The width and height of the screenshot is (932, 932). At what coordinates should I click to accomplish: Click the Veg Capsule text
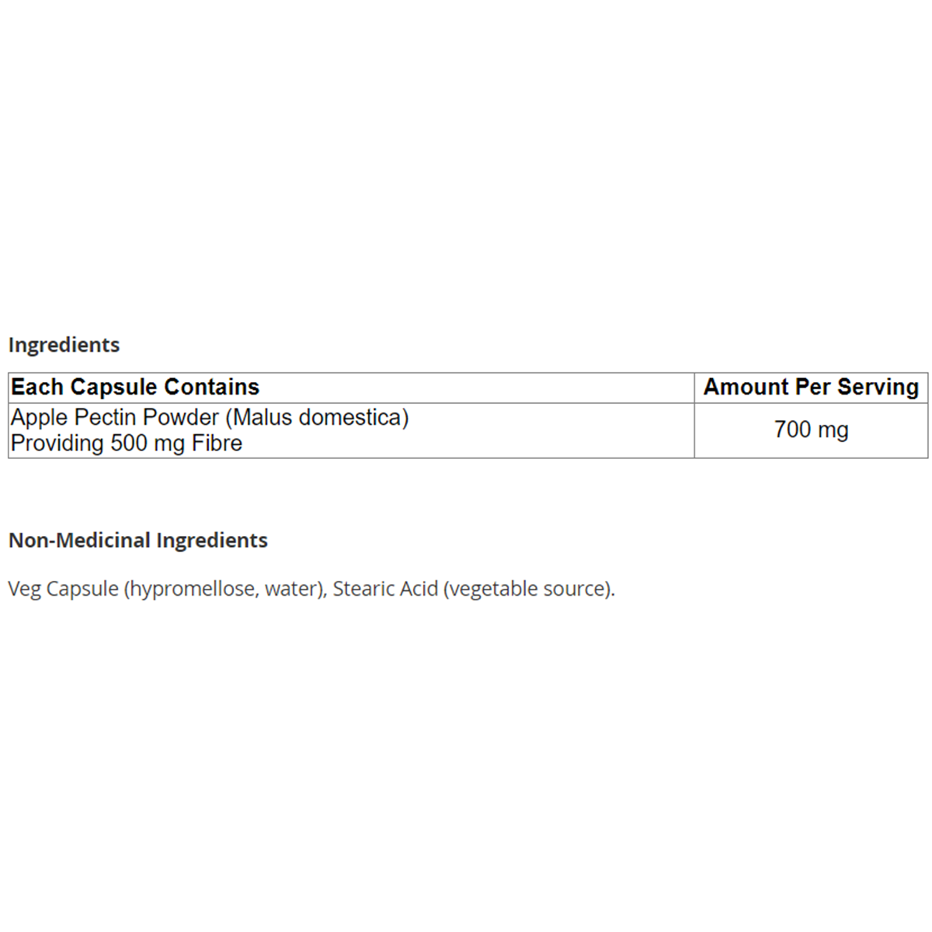(63, 589)
